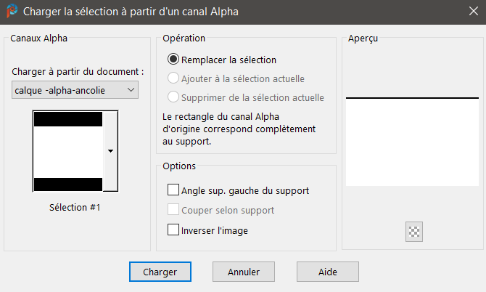The image size is (486, 292).
Task: Click the white Aperçu preview area
Action: click(x=412, y=142)
